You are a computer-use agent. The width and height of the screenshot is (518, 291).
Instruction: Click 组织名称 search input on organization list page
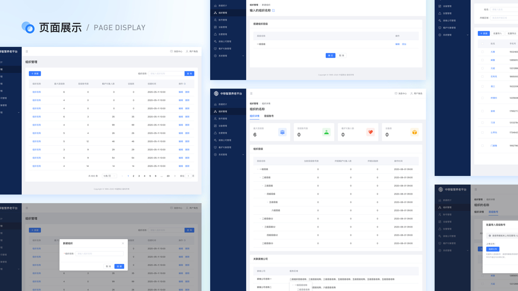166,74
